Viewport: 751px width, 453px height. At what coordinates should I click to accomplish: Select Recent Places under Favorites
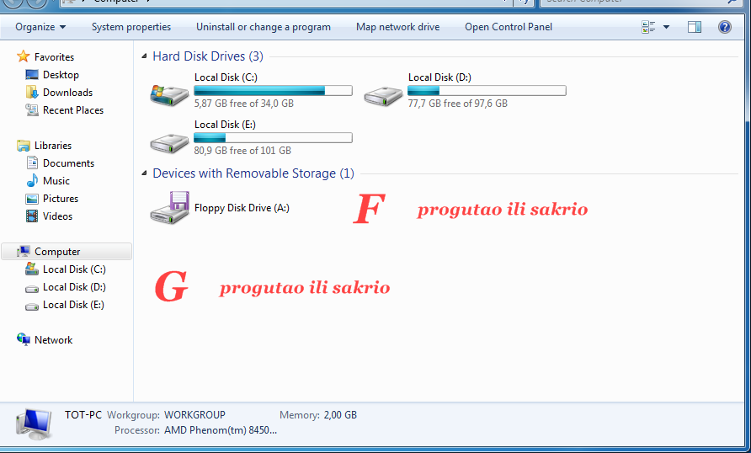[64, 109]
